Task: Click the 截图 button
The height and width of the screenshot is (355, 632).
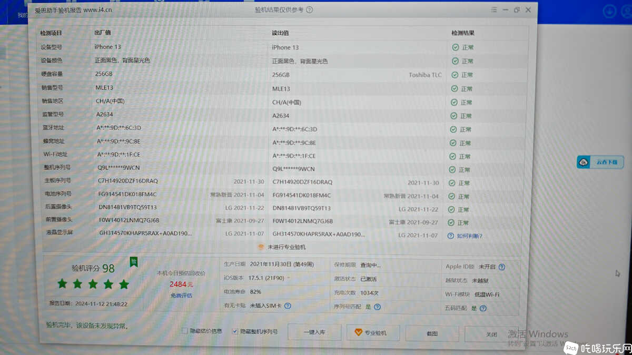Action: 432,333
